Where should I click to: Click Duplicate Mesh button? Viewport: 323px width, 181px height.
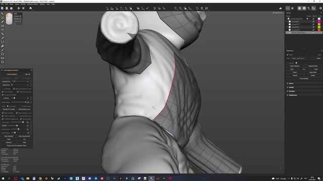tap(313, 66)
